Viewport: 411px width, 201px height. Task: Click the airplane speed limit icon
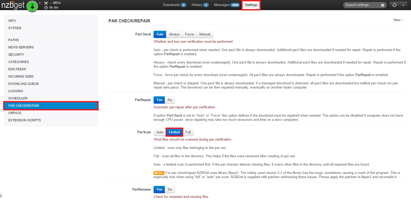pyautogui.click(x=46, y=3)
